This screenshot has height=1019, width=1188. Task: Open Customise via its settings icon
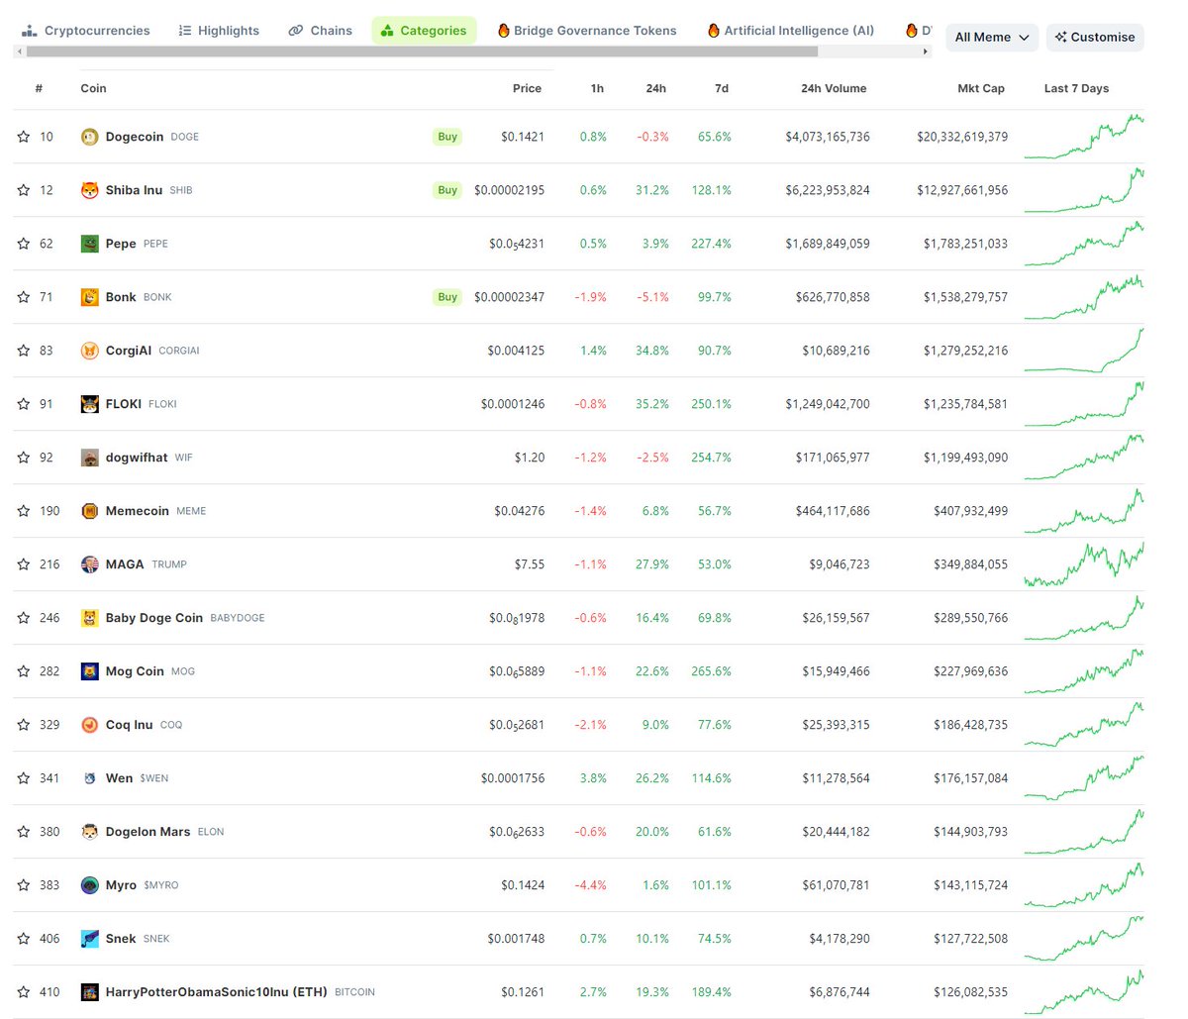(x=1059, y=37)
